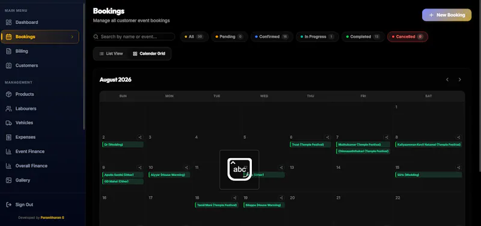Viewport: 481px width, 226px height.
Task: Filter bookings by Completed status
Action: 363,37
